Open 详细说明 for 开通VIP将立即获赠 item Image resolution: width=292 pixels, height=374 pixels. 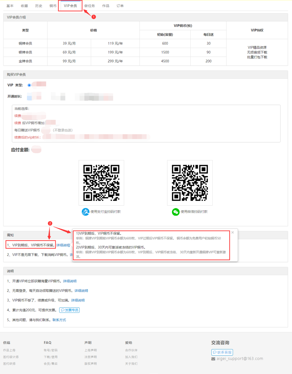tap(70, 281)
